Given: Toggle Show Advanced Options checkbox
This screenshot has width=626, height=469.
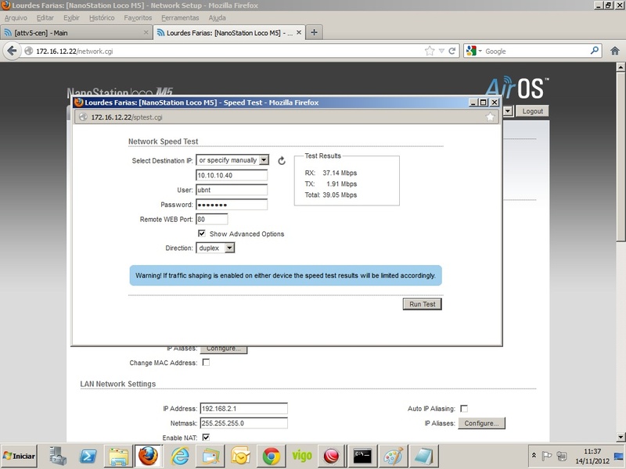Looking at the screenshot, I should point(202,233).
